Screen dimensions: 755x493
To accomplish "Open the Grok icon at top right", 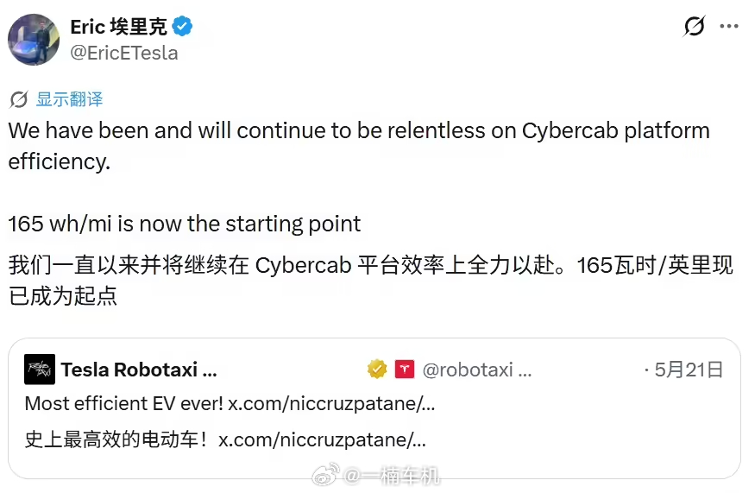I will click(695, 26).
